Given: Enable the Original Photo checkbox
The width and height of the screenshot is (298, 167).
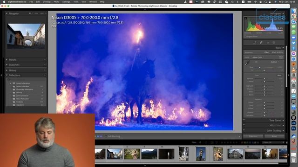Looking at the screenshot, I should pos(245,36).
